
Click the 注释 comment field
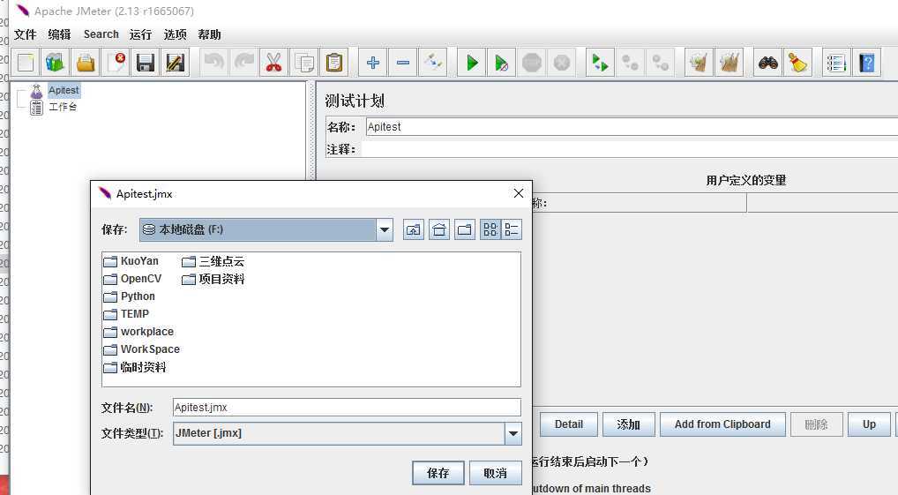click(x=629, y=149)
